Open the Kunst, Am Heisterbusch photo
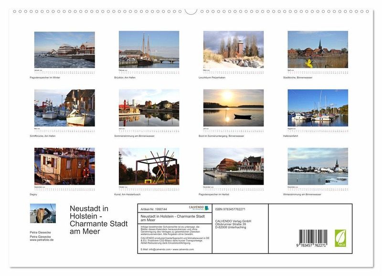 coord(149,166)
